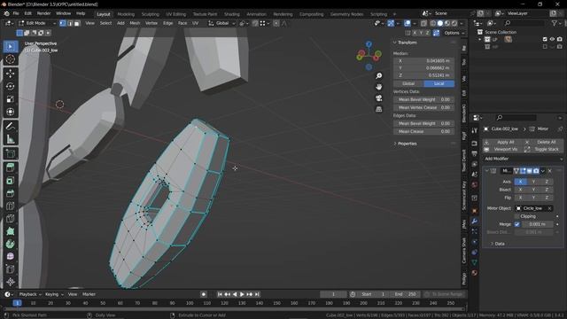The image size is (567, 319).
Task: Open the Render menu
Action: point(43,13)
